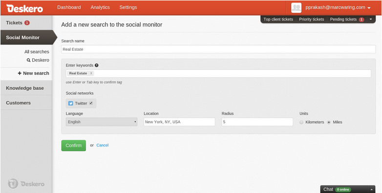Click the magnifier icon beside Deskero search
382x193 pixels.
pos(28,60)
